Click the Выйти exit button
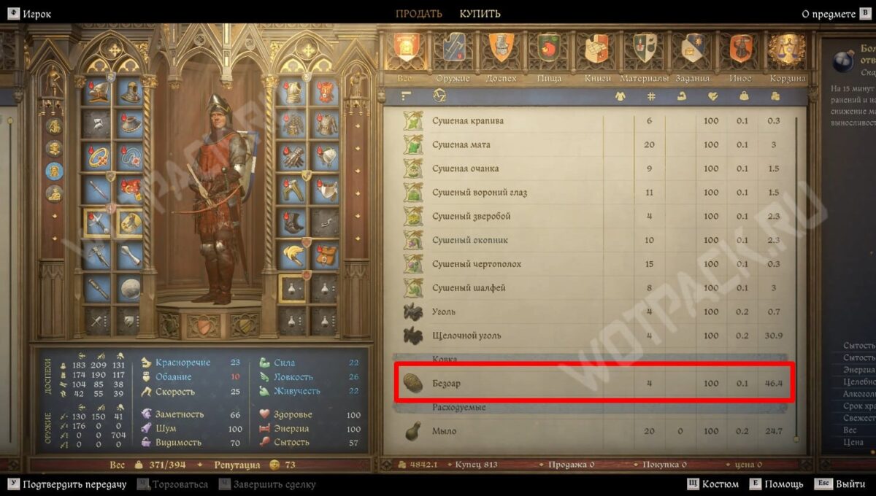This screenshot has width=876, height=496. coord(841,484)
